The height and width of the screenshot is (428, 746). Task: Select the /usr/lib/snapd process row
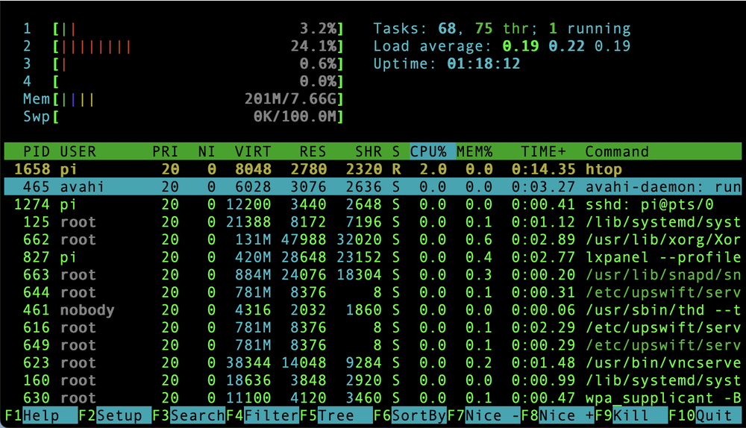coord(373,275)
